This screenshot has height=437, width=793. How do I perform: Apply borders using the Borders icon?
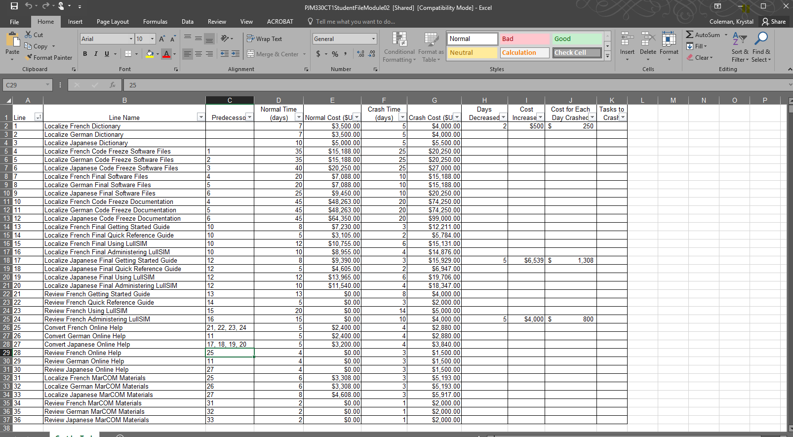point(128,53)
